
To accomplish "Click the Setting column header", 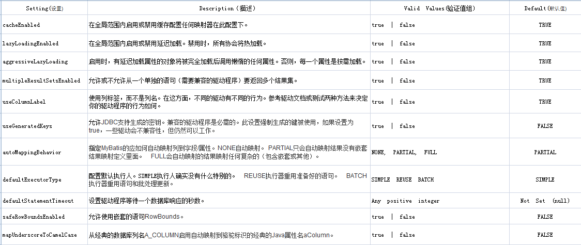I will pyautogui.click(x=44, y=8).
